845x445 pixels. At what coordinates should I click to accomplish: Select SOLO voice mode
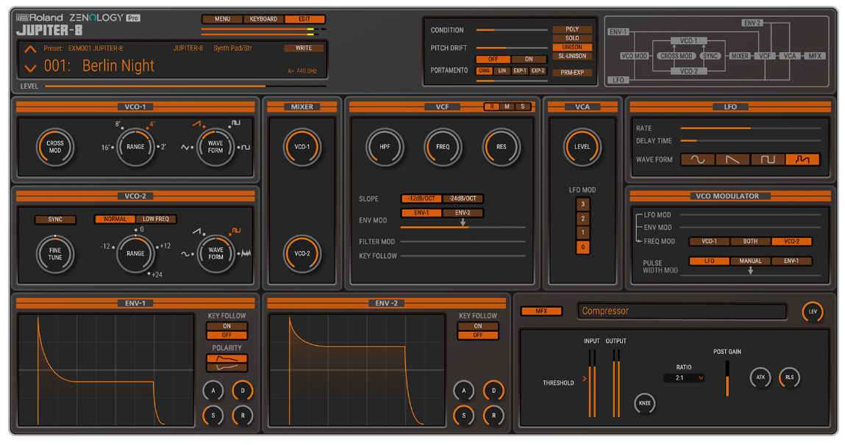click(x=572, y=38)
